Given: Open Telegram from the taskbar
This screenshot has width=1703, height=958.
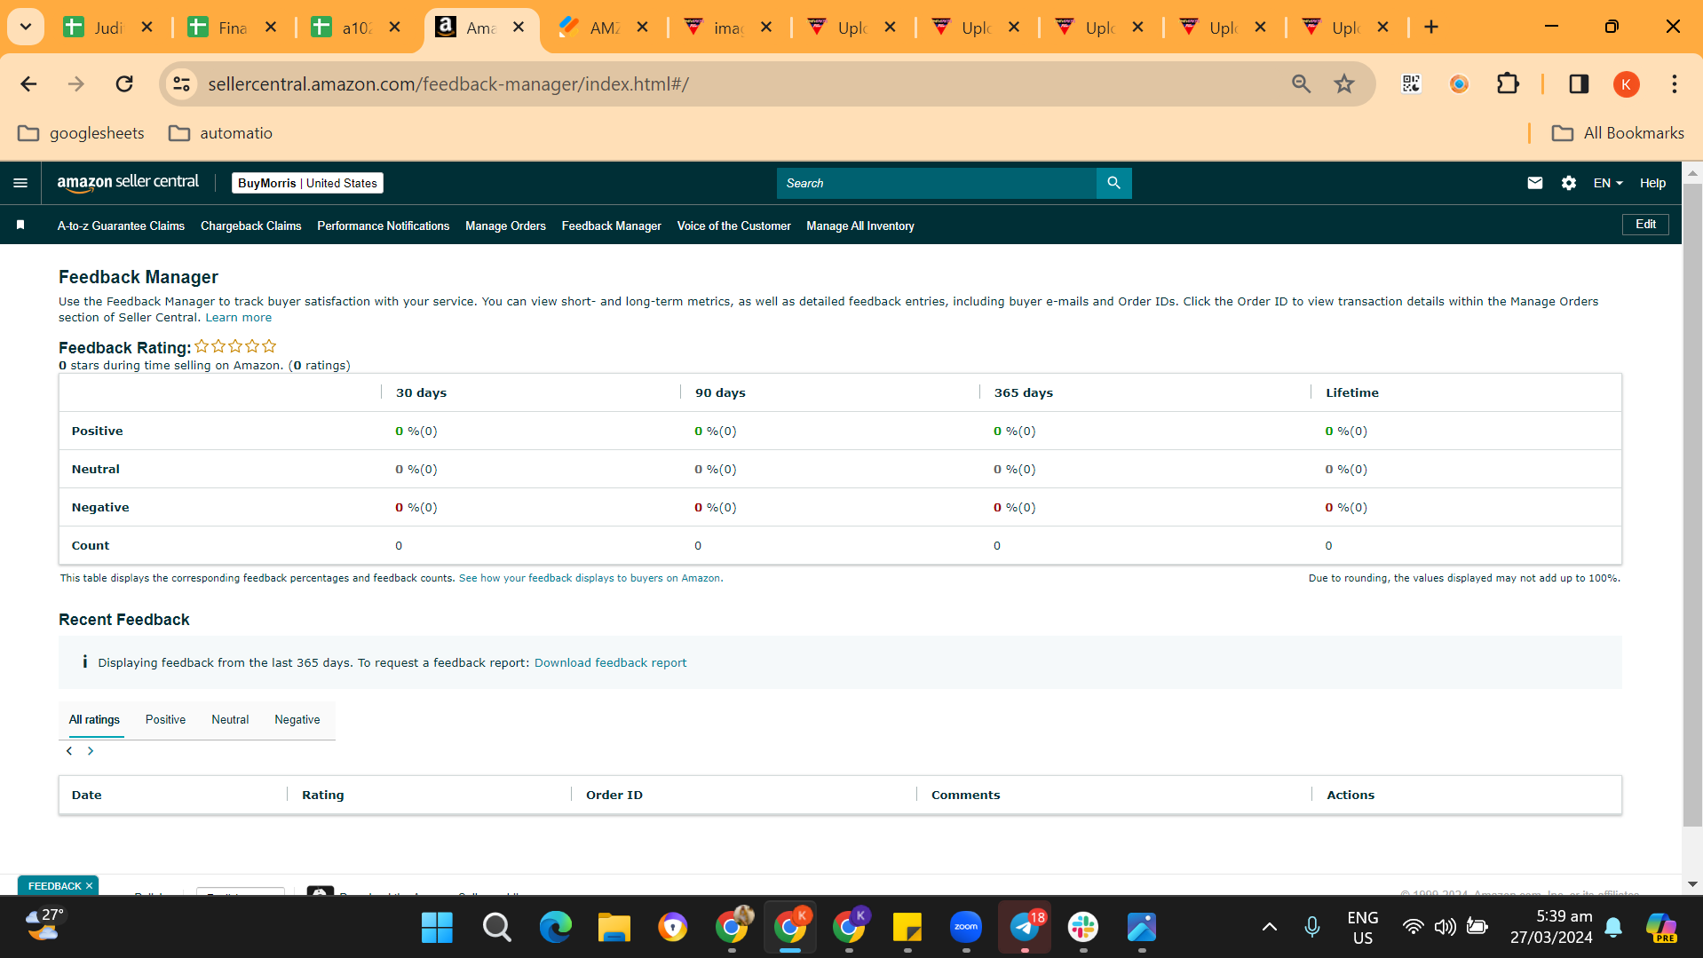Looking at the screenshot, I should coord(1025,928).
